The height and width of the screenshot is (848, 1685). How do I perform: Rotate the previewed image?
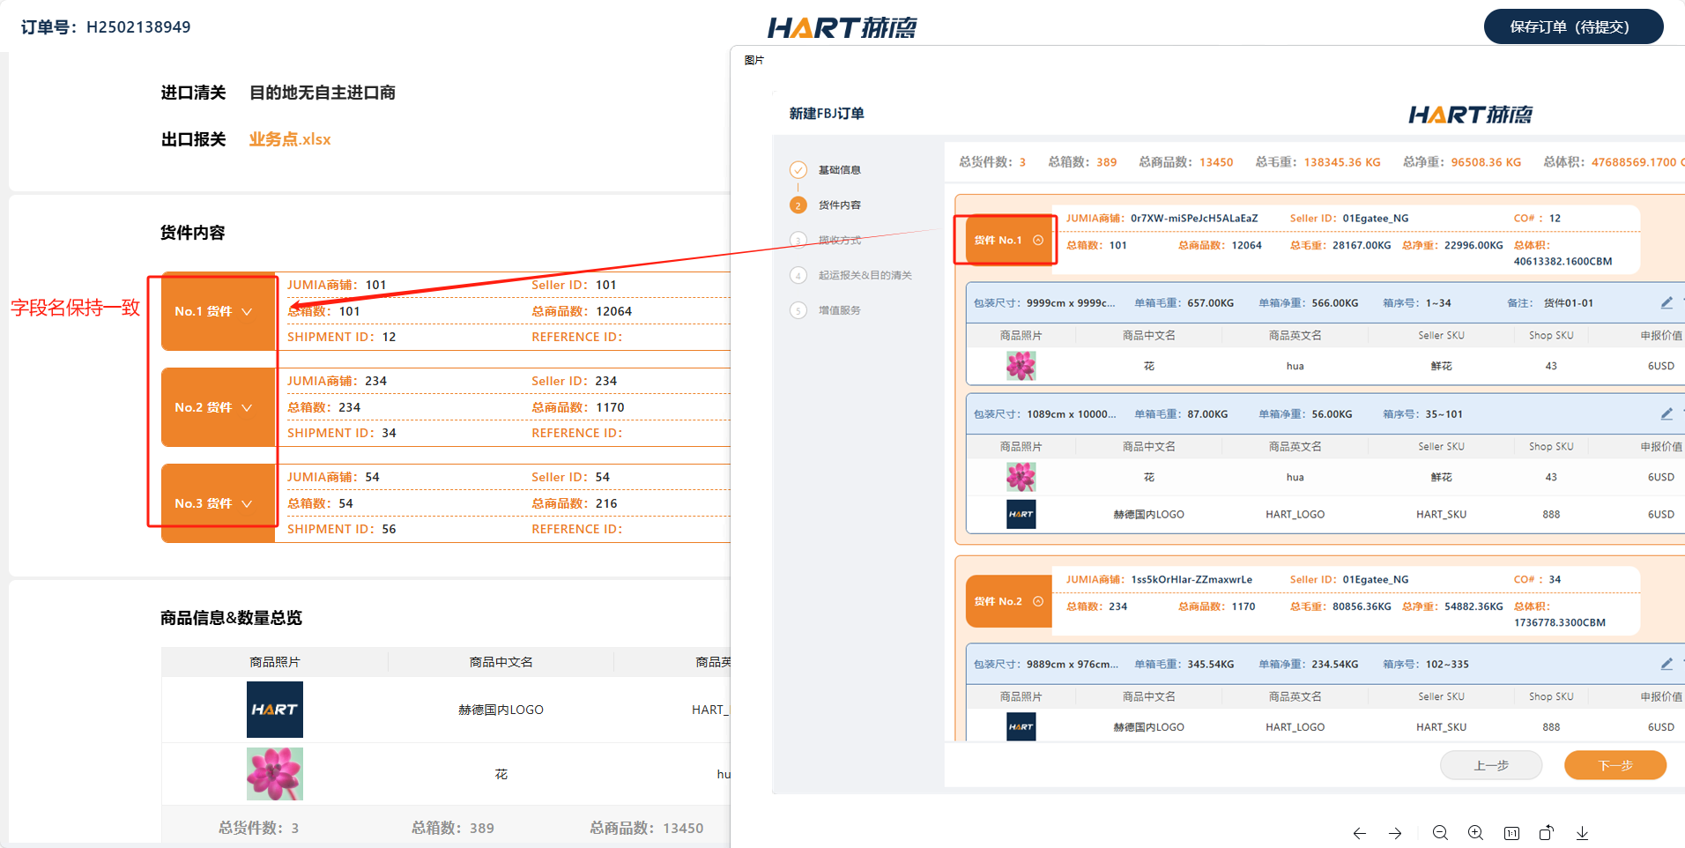(1547, 833)
